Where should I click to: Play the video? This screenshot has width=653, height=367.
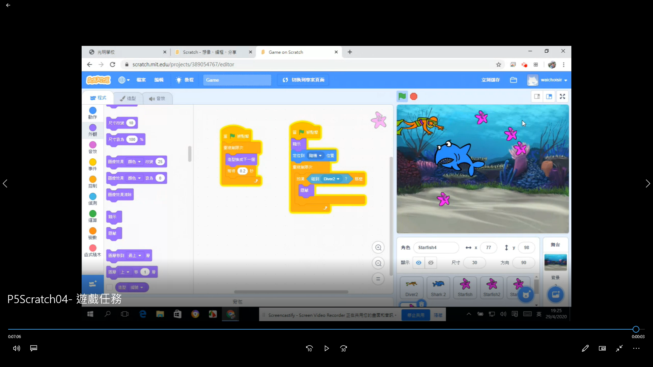pyautogui.click(x=326, y=348)
